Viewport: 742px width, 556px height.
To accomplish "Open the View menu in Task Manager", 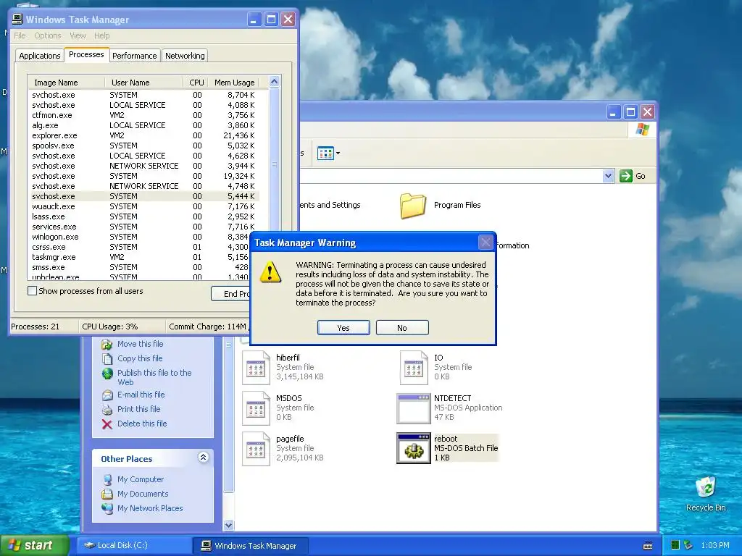I will 78,35.
